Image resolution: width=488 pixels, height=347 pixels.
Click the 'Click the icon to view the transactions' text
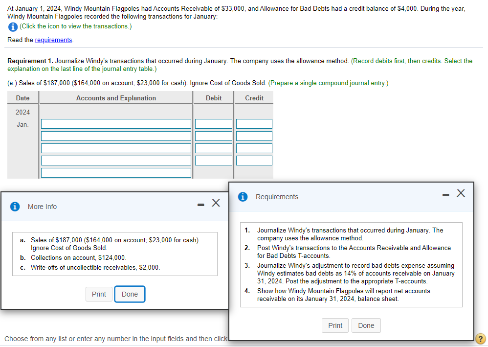coord(76,26)
